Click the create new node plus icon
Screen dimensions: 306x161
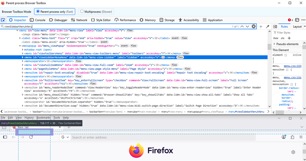click(x=261, y=27)
